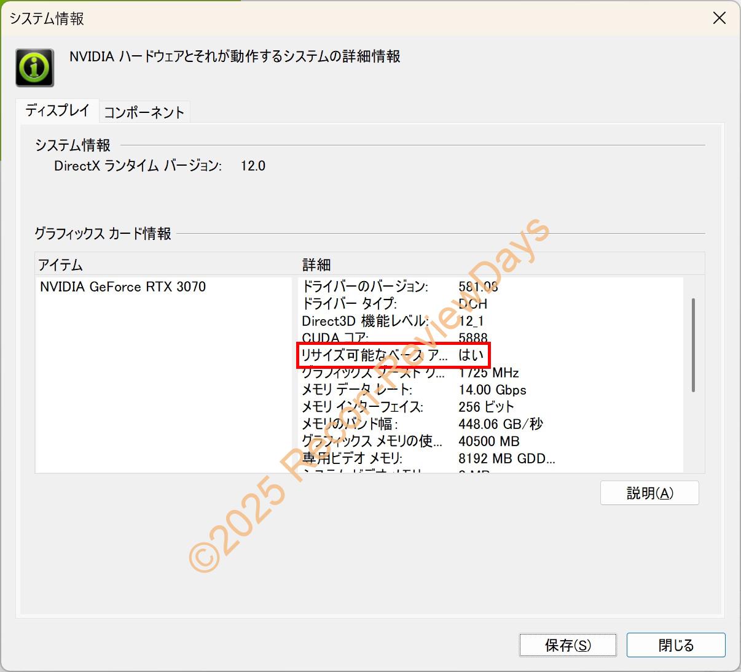Image resolution: width=741 pixels, height=672 pixels.
Task: Click the details list vertical scrollbar
Action: (x=693, y=345)
